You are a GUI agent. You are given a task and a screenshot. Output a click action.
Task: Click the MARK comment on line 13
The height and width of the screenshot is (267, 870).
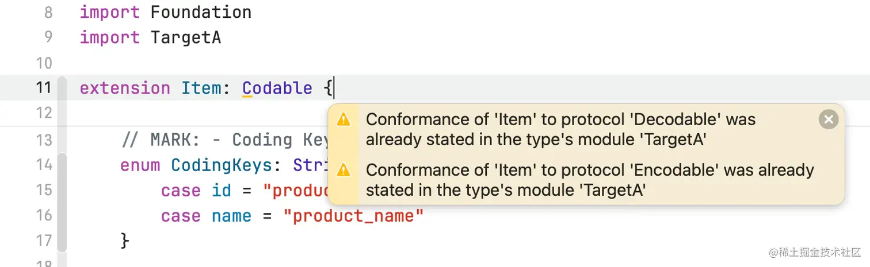[225, 140]
